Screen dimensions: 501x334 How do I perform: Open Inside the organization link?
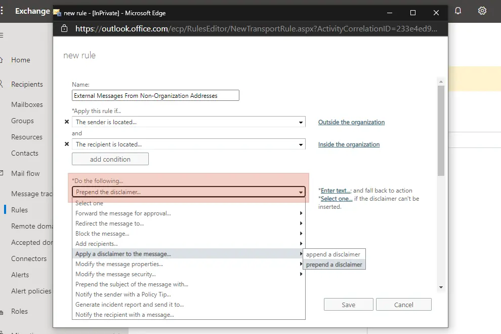tap(349, 144)
